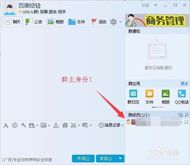This screenshot has height=165, width=190.
Task: Click the 举报 report link
Action: 145,5
